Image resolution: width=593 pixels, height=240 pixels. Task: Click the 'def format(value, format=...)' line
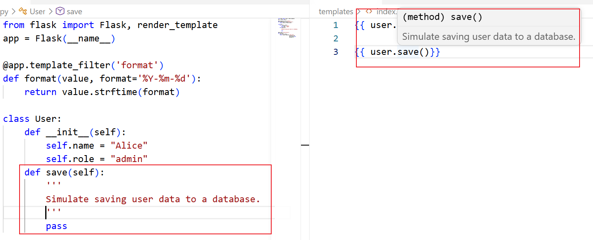pyautogui.click(x=102, y=79)
